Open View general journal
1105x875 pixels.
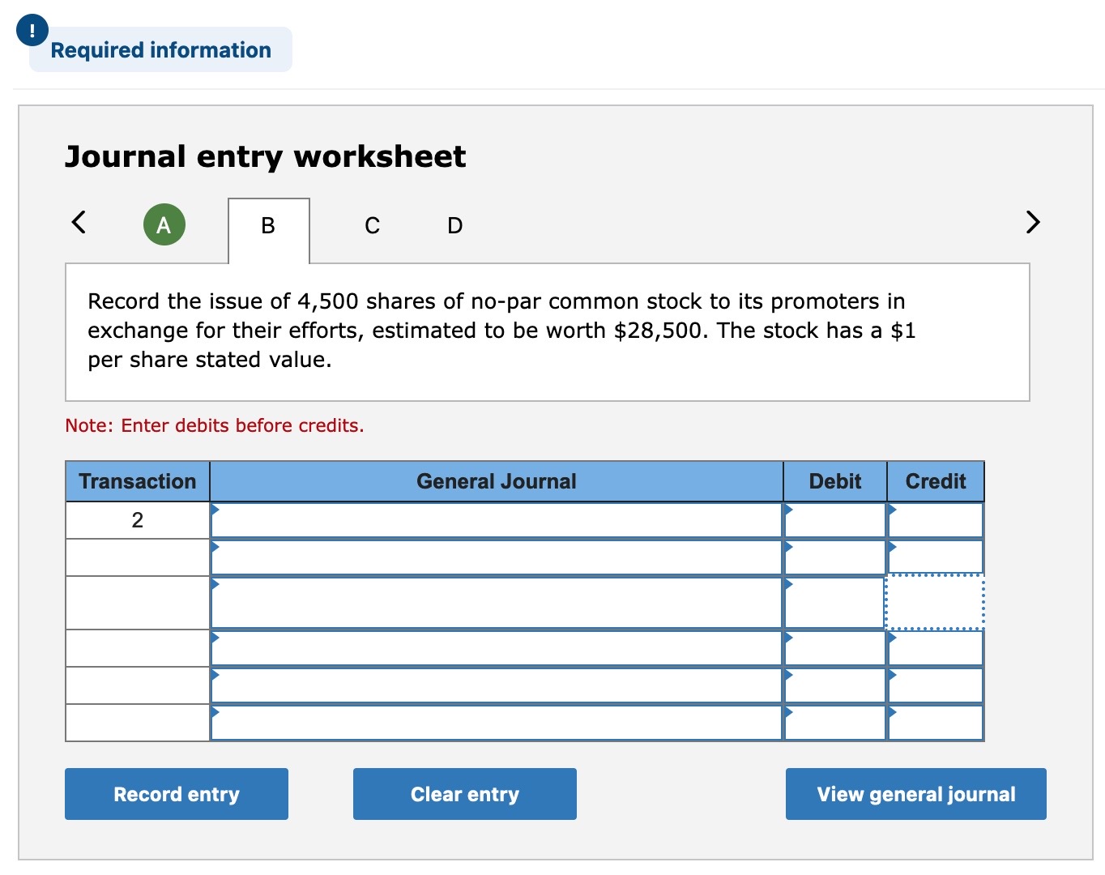click(x=915, y=794)
